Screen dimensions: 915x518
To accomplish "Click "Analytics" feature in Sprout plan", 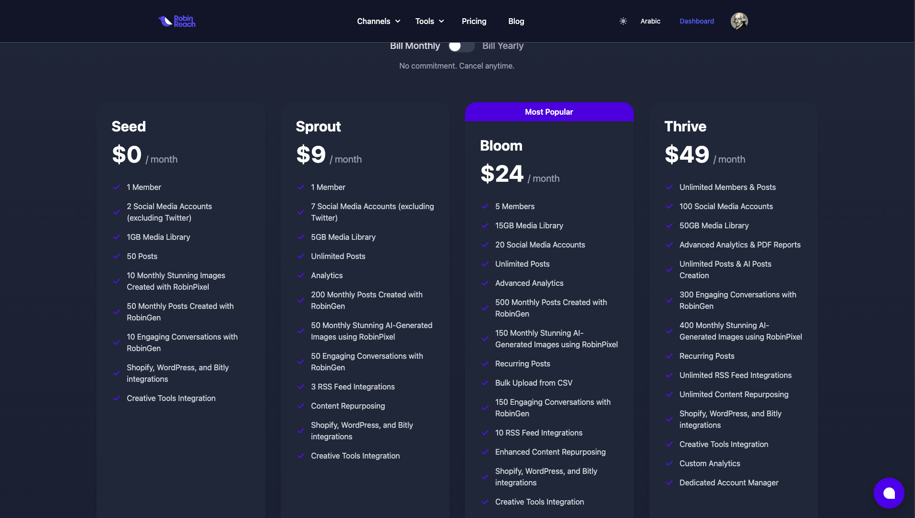I will coord(327,275).
